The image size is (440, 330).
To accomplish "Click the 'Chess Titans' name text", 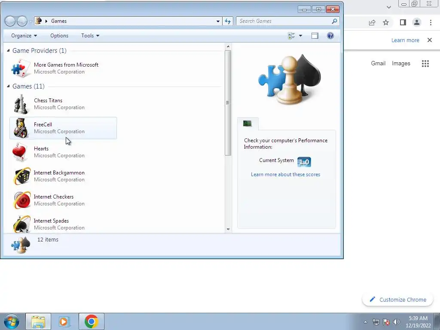I will [x=48, y=101].
